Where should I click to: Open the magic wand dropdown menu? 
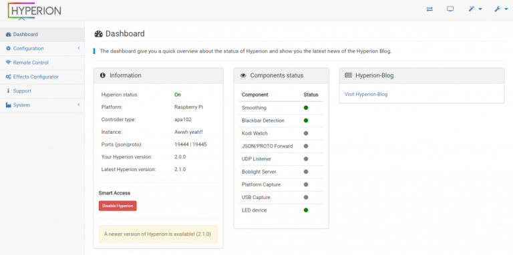point(475,9)
